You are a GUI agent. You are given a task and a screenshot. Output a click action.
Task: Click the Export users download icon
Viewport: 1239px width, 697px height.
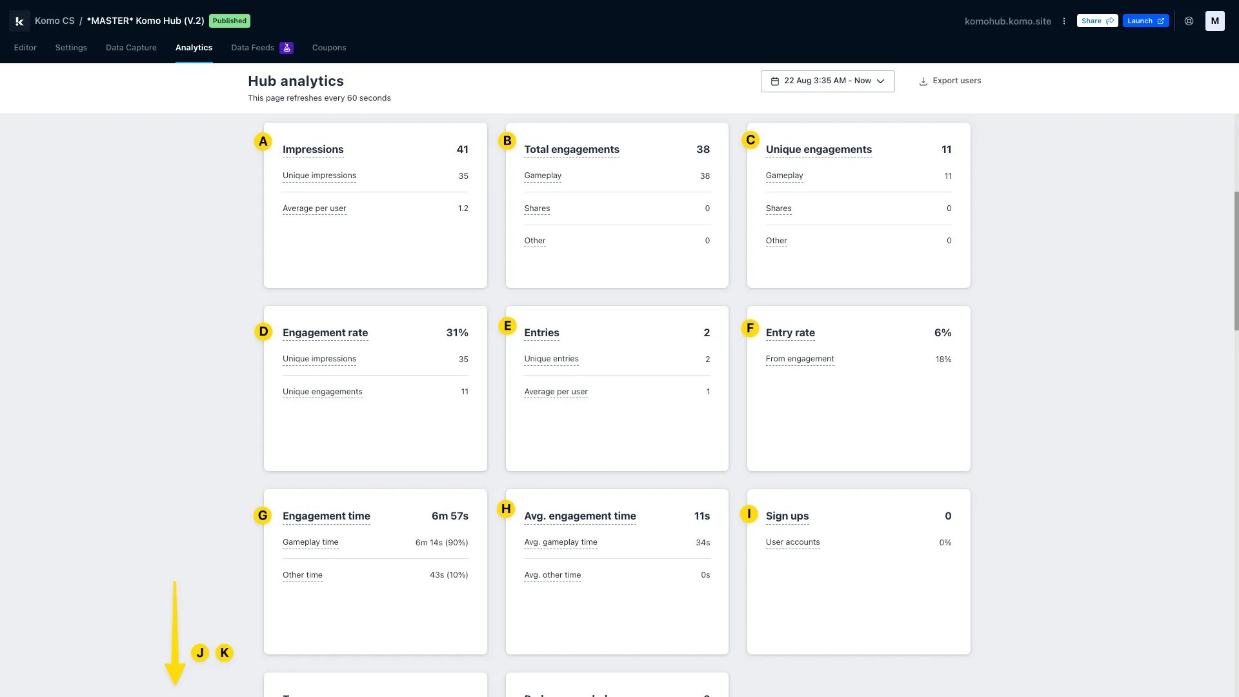(x=923, y=81)
